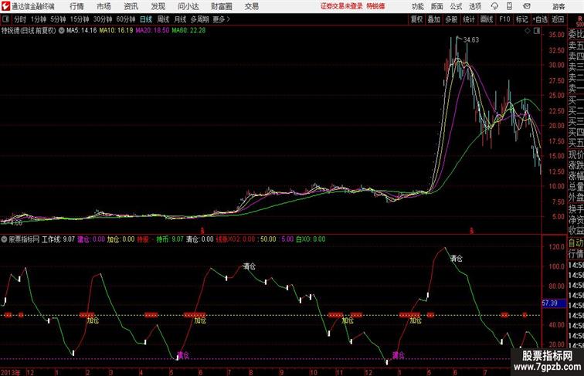Open the 交易 menu
Image resolution: width=584 pixels, height=376 pixels.
(x=251, y=6)
